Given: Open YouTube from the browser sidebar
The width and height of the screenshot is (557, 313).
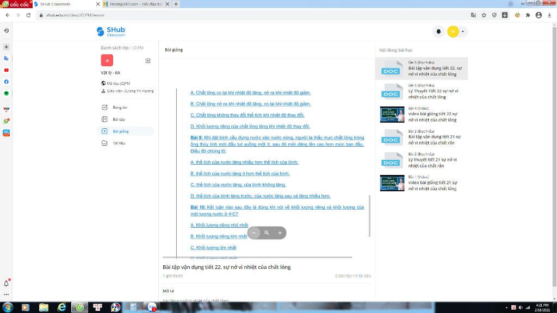Looking at the screenshot, I should click(x=7, y=70).
